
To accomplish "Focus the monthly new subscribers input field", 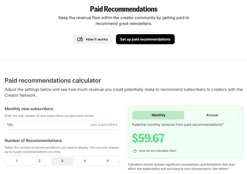I will tap(46, 125).
